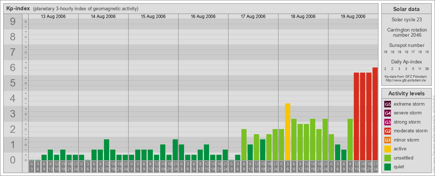This screenshot has width=435, height=176.
Task: Click 'Carrington rotation number 2046' text
Action: 406,32
